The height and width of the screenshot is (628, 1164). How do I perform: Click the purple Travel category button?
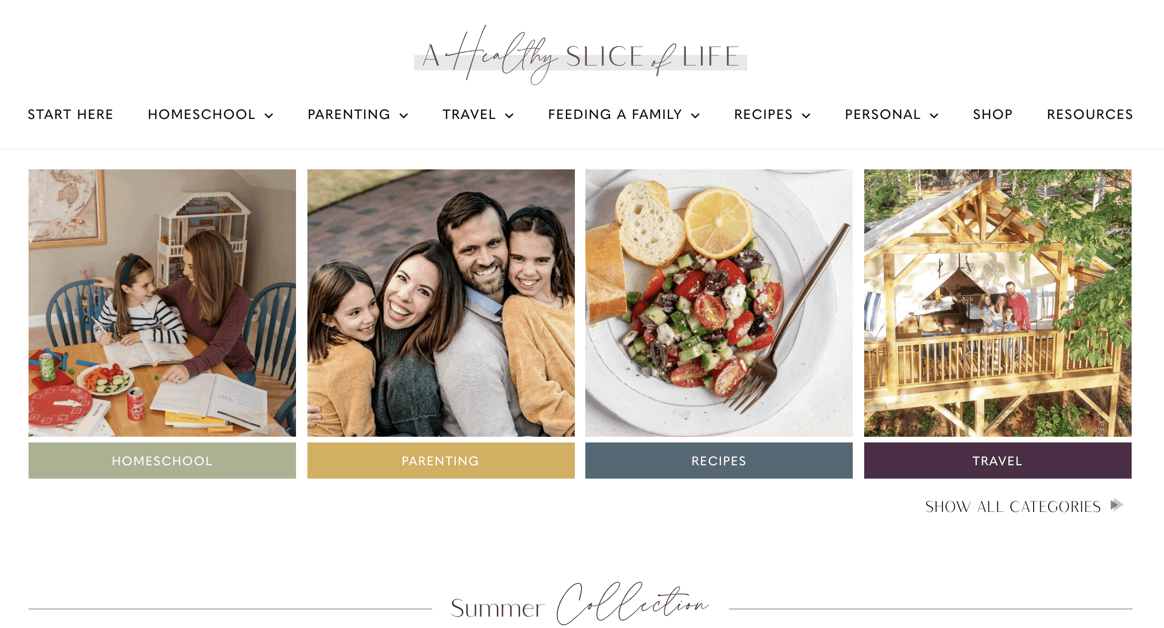[997, 461]
